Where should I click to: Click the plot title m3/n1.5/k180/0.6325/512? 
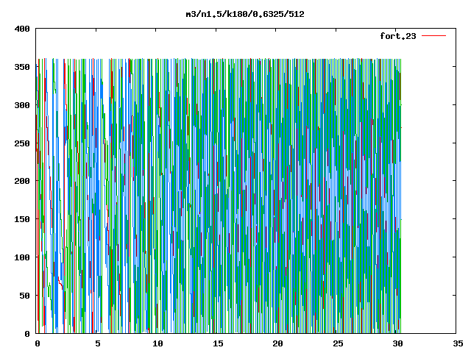[x=245, y=14]
